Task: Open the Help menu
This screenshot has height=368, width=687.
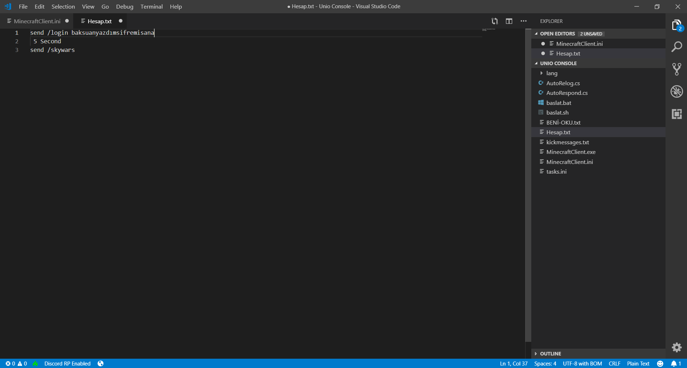Action: click(176, 6)
